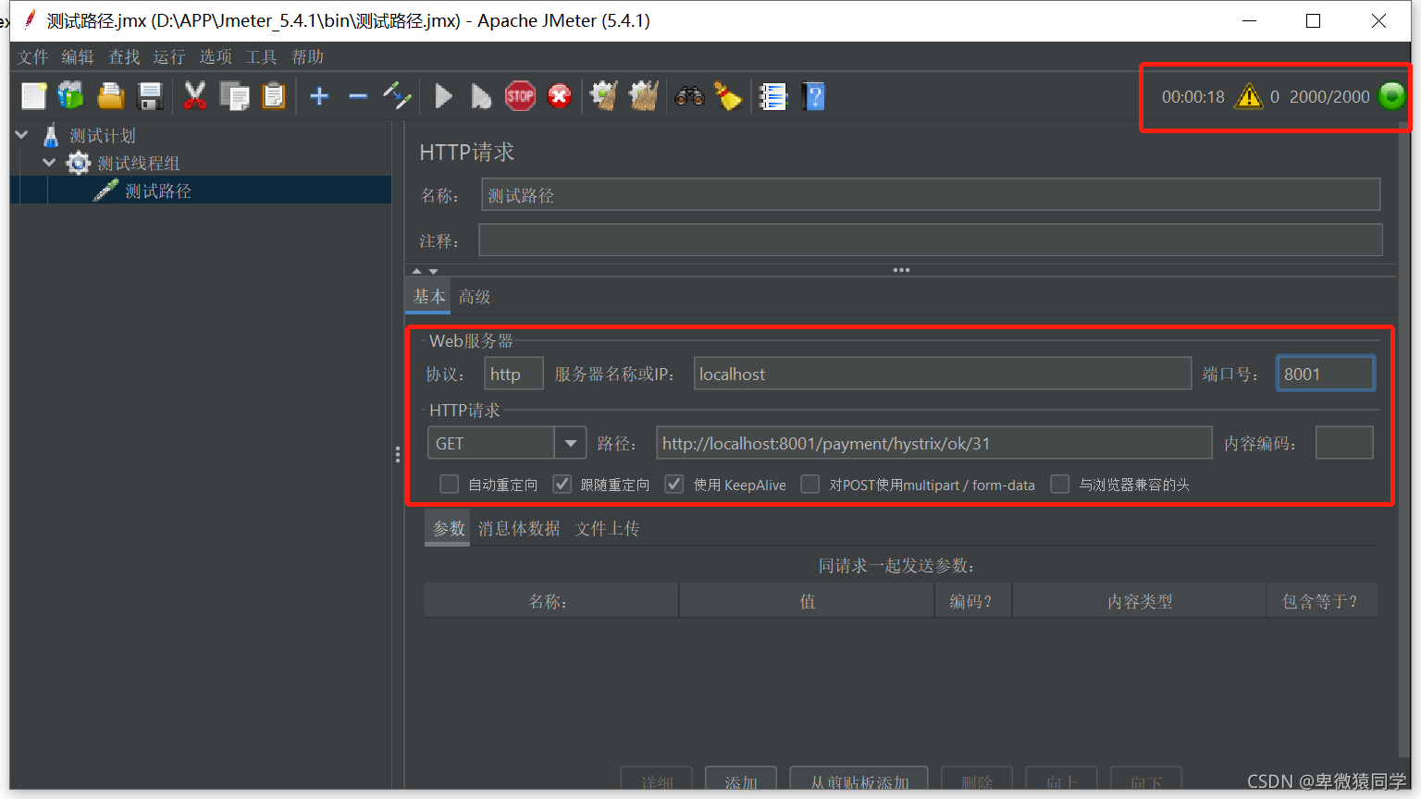Clear results with the single broom icon
This screenshot has width=1421, height=799.
pos(604,96)
